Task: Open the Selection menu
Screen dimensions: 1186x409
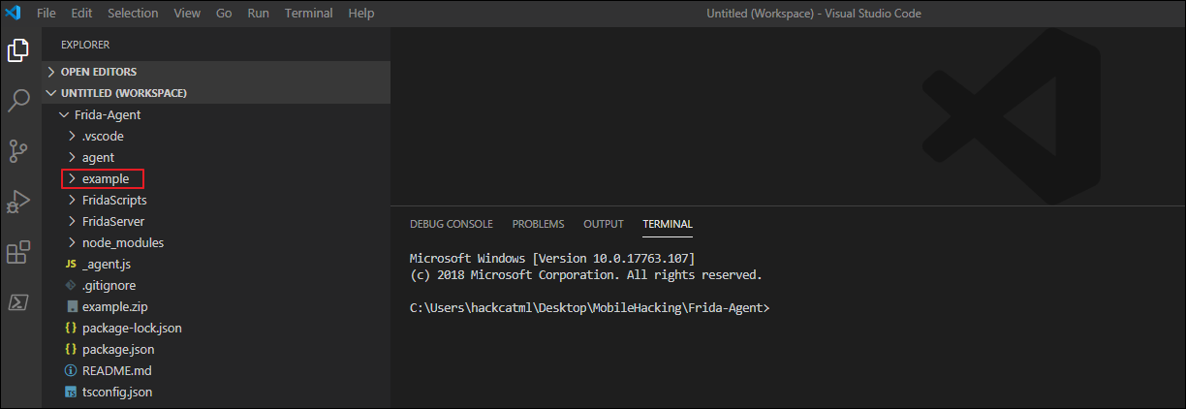Action: [133, 14]
